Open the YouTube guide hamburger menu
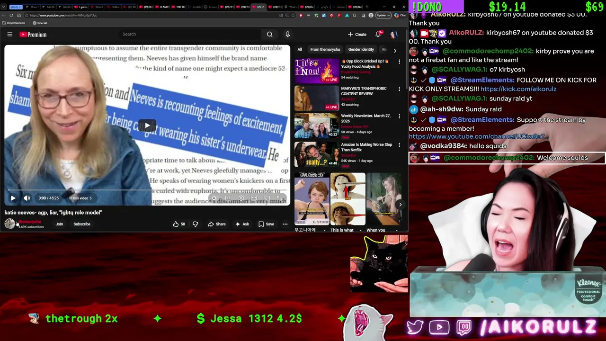606x341 pixels. 9,34
